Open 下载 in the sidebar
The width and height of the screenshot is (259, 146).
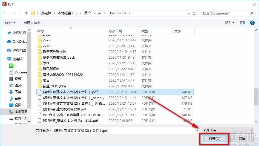click(x=15, y=92)
